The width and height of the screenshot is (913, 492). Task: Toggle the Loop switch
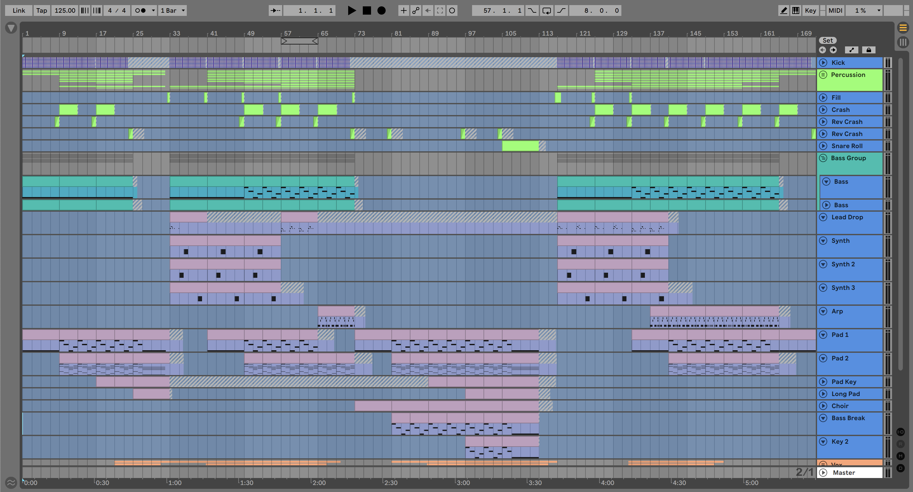coord(546,10)
